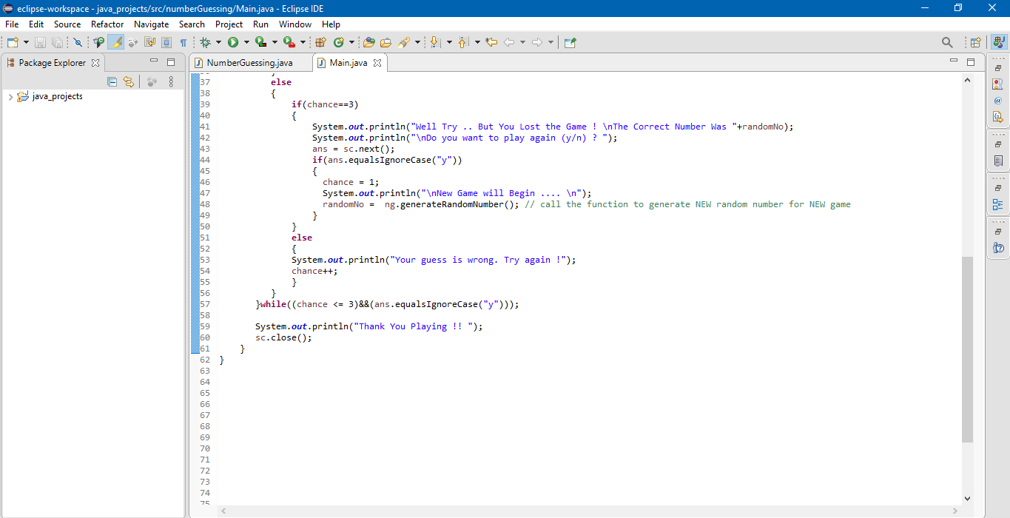Maximize the editor area

coord(971,62)
